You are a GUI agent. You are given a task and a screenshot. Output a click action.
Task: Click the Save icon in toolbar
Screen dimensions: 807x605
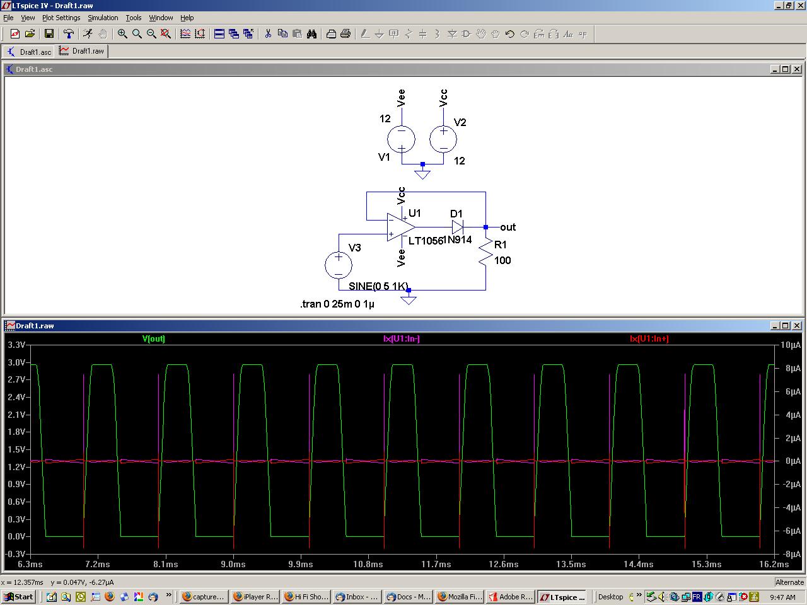tap(49, 34)
